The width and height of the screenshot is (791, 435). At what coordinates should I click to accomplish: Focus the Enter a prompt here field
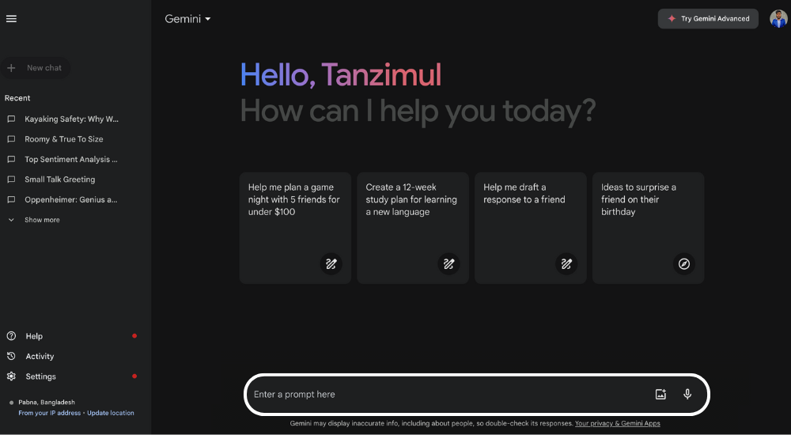449,395
